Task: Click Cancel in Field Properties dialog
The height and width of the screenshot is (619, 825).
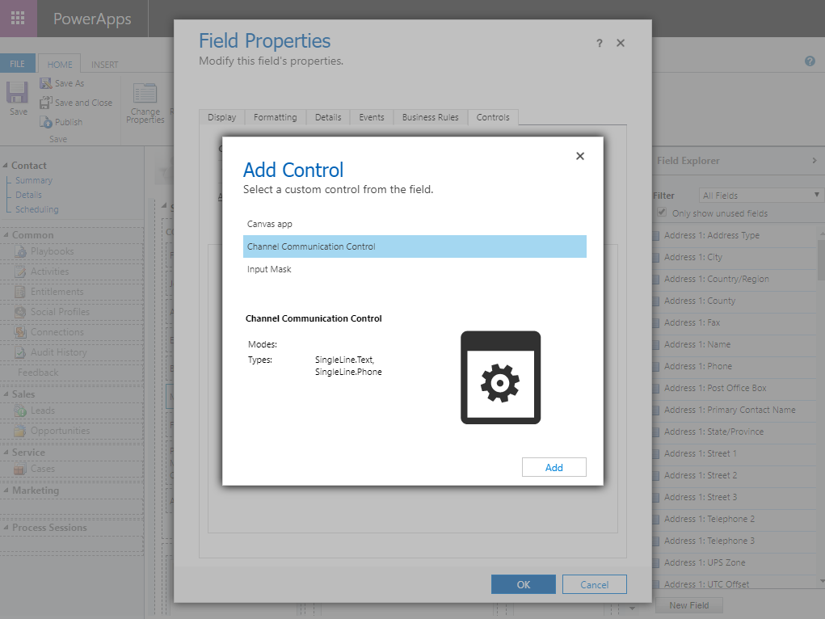Action: click(595, 584)
